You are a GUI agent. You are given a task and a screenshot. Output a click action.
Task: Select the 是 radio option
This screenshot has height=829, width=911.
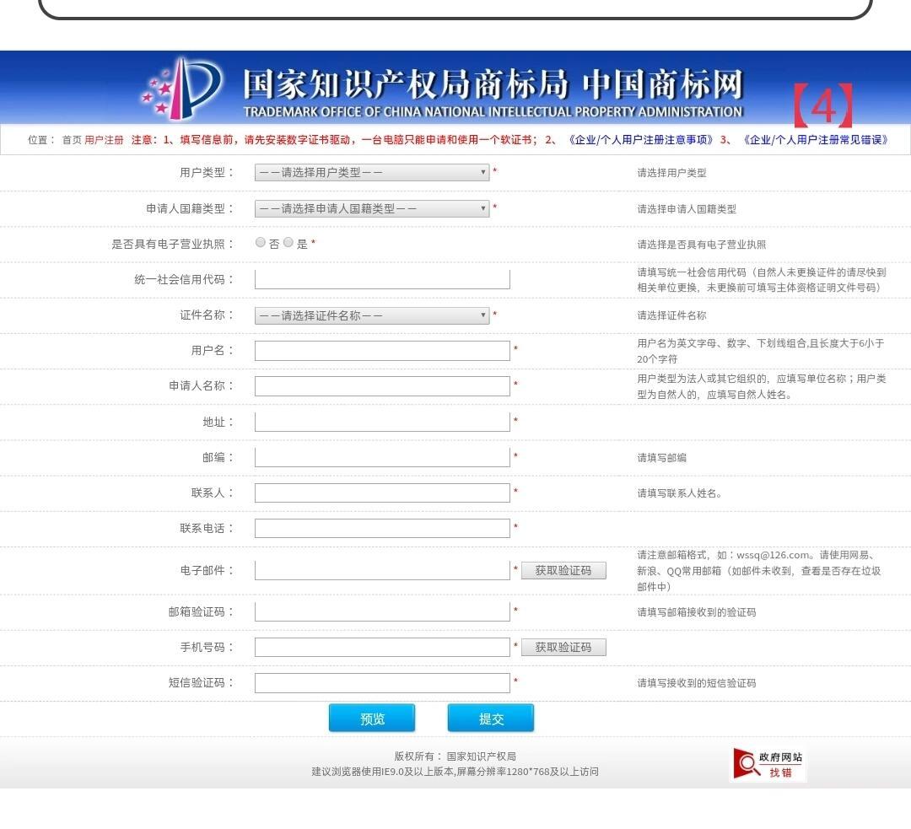coord(288,243)
